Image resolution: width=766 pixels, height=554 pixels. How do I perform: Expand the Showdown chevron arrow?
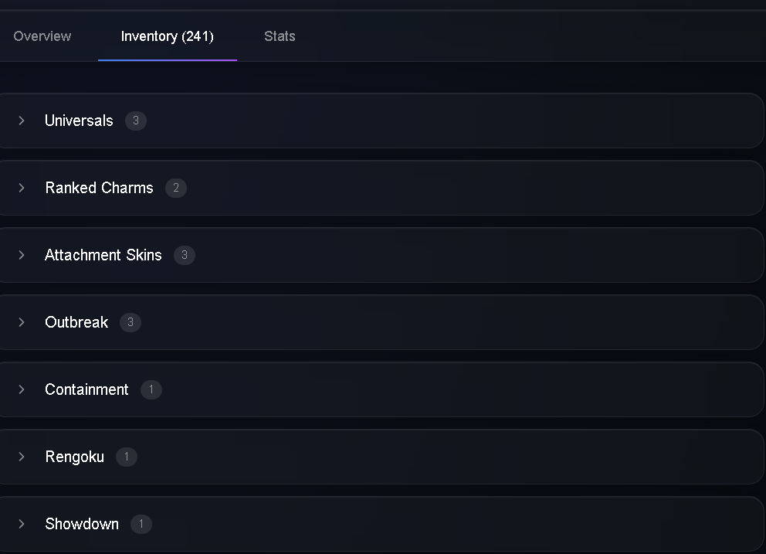(x=22, y=524)
